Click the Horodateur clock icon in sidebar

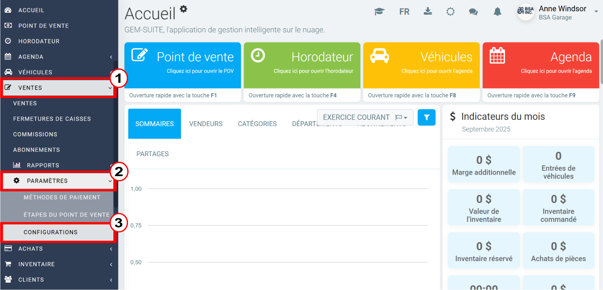click(x=8, y=41)
